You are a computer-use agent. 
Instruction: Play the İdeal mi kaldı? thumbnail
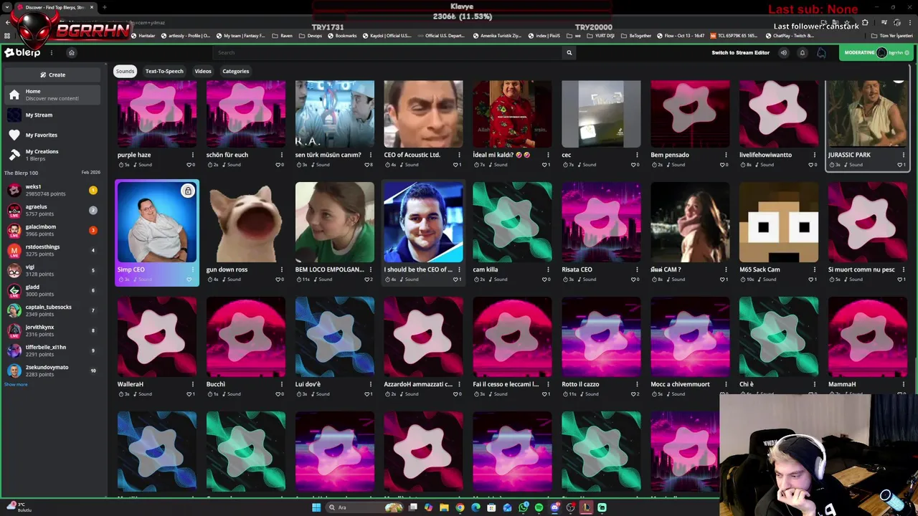512,113
